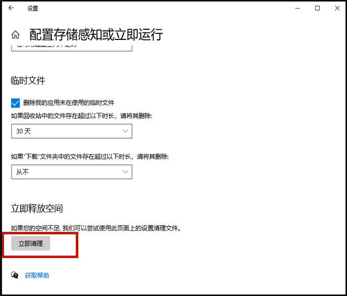347x296 pixels.
Task: Open the 获取帮助 link
Action: coord(37,275)
